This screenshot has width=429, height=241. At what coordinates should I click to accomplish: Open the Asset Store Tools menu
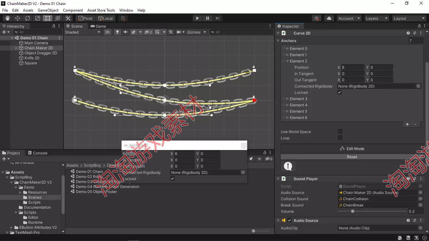101,10
